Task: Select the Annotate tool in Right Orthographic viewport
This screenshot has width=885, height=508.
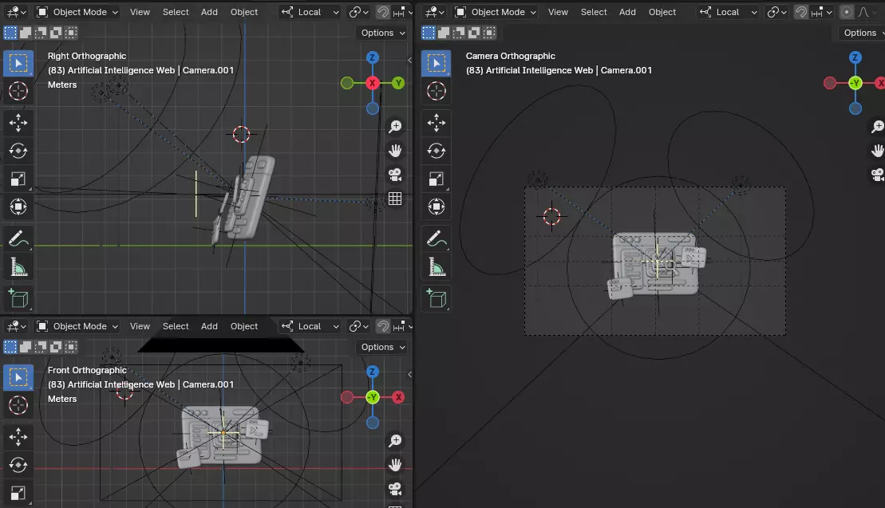Action: coord(18,238)
